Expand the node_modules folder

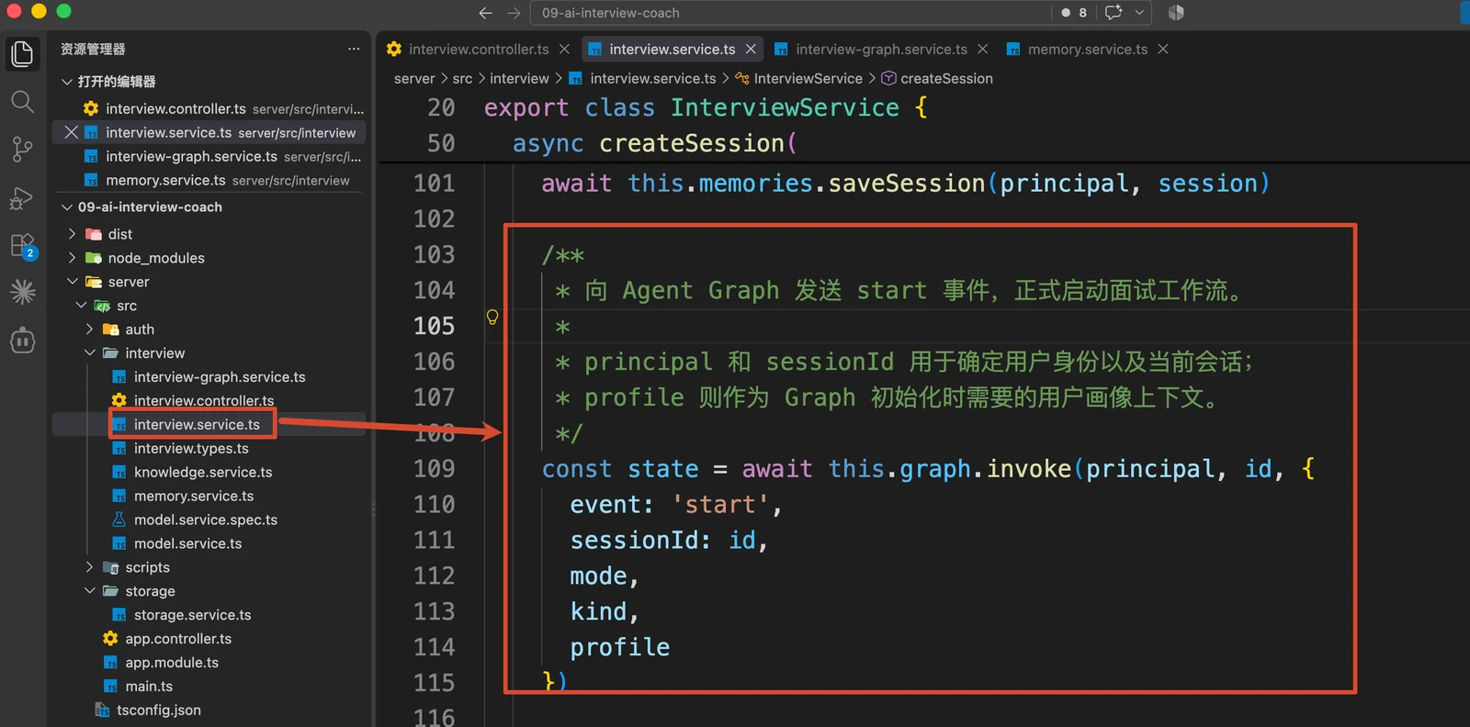coord(73,258)
